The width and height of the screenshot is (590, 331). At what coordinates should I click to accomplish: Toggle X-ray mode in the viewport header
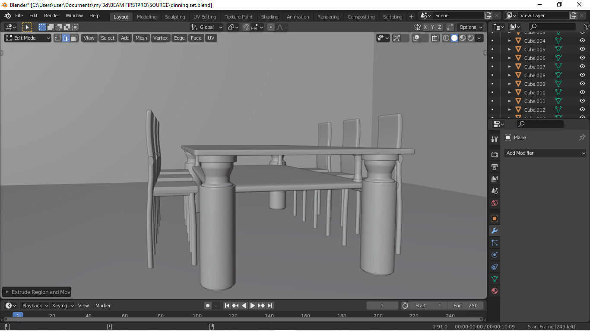coord(435,38)
